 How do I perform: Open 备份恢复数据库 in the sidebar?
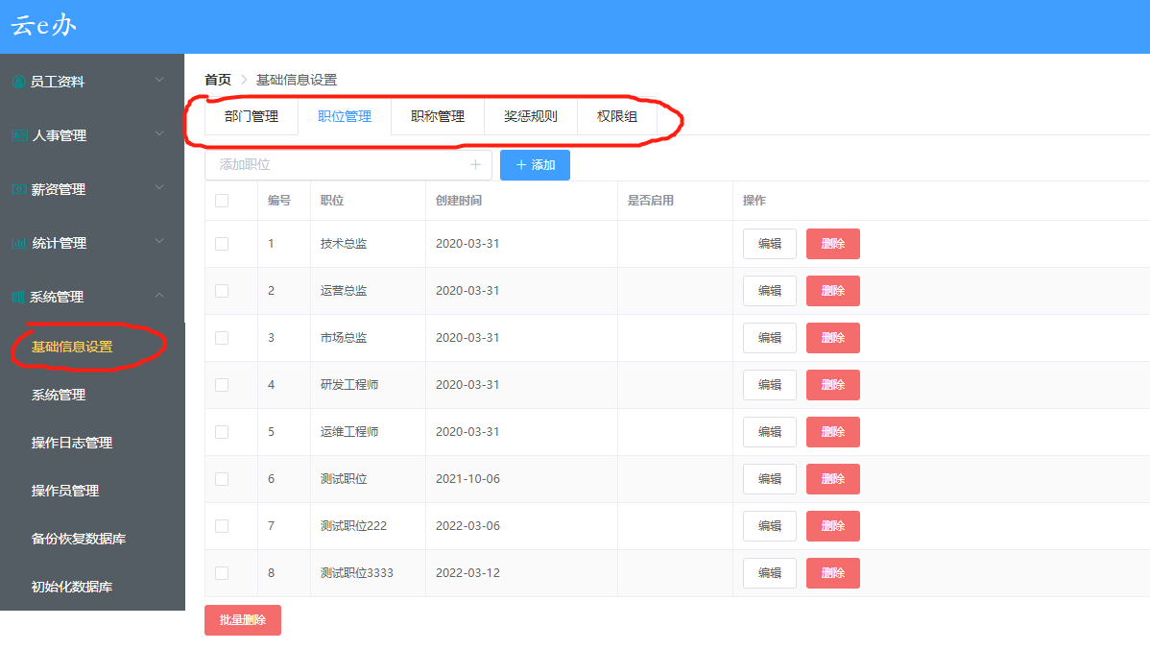[x=79, y=539]
